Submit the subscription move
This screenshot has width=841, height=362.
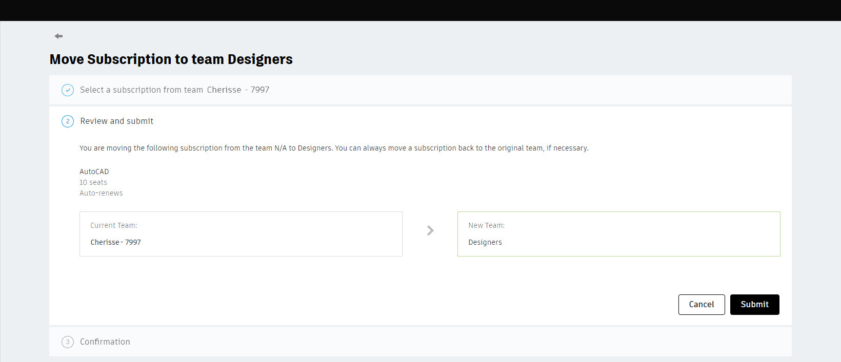point(754,304)
